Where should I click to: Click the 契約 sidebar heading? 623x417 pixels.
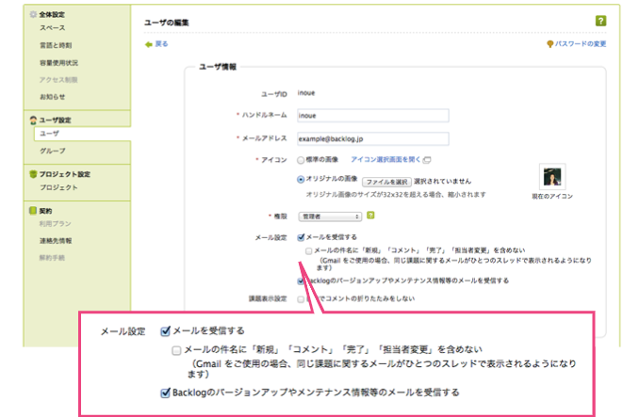[x=45, y=211]
